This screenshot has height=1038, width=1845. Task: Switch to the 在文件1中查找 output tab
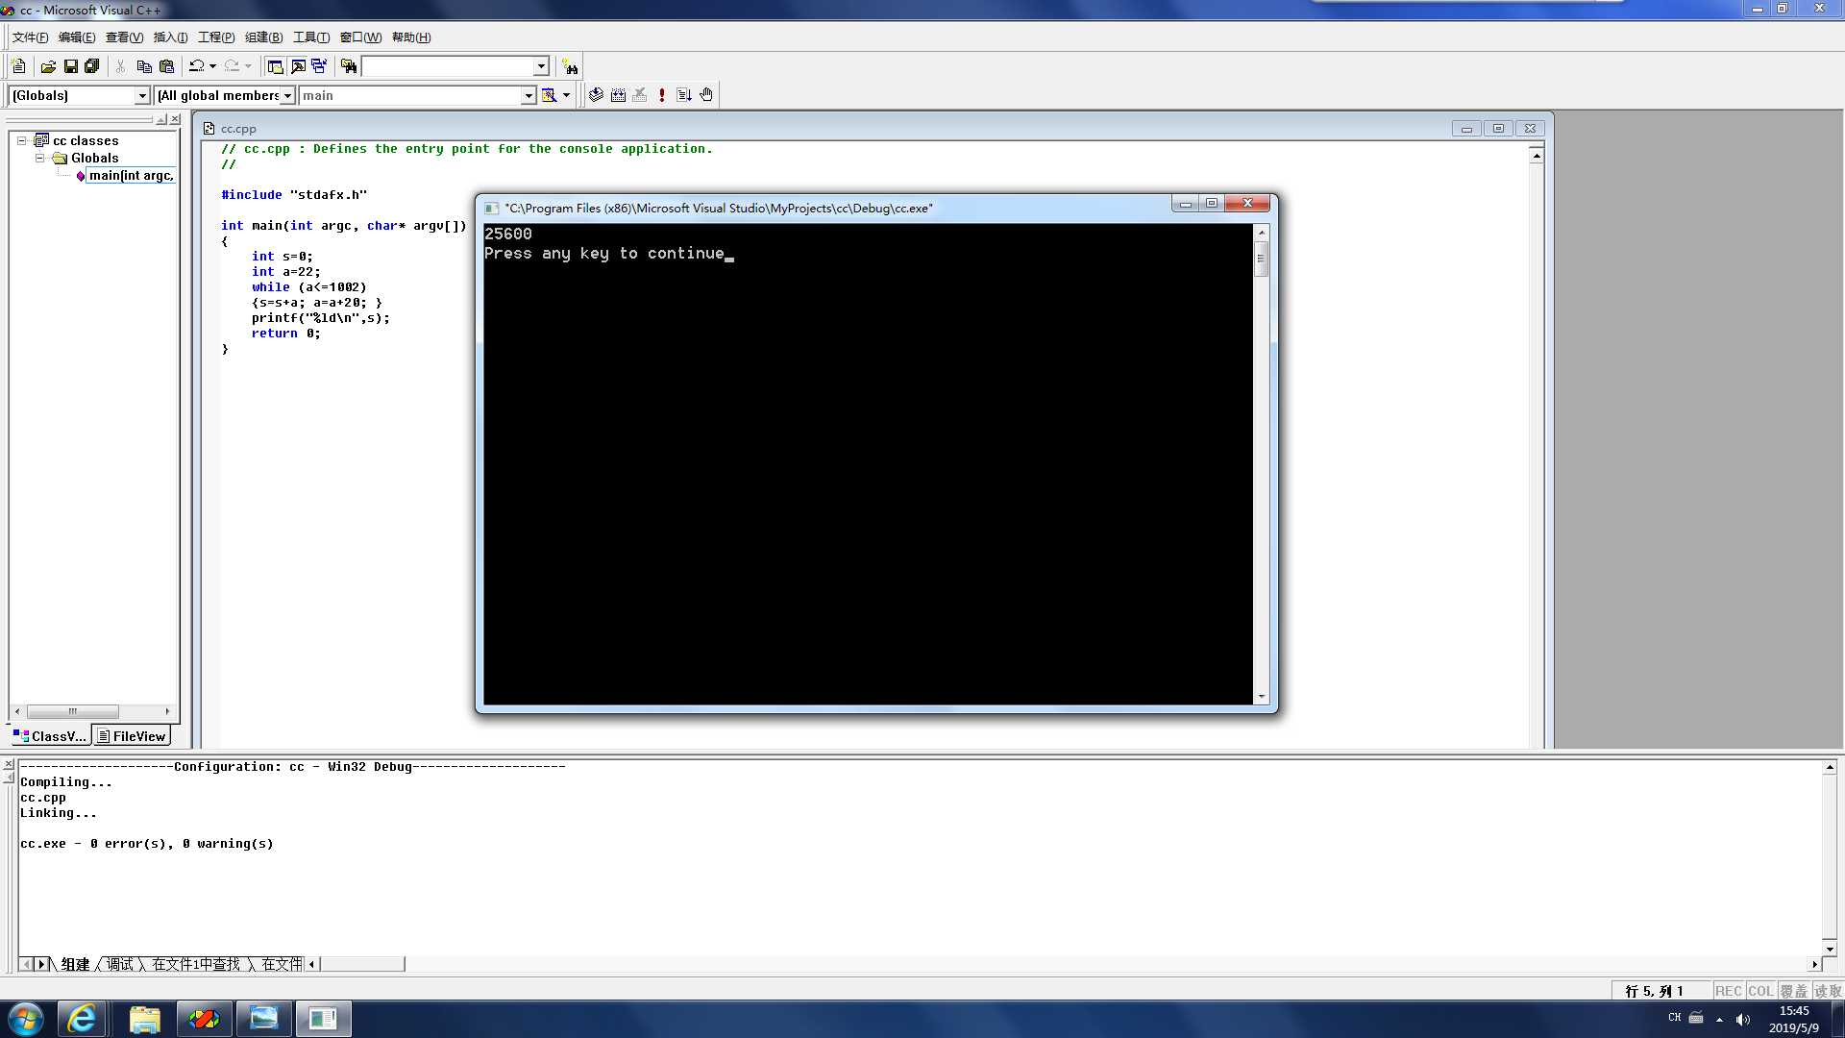196,964
